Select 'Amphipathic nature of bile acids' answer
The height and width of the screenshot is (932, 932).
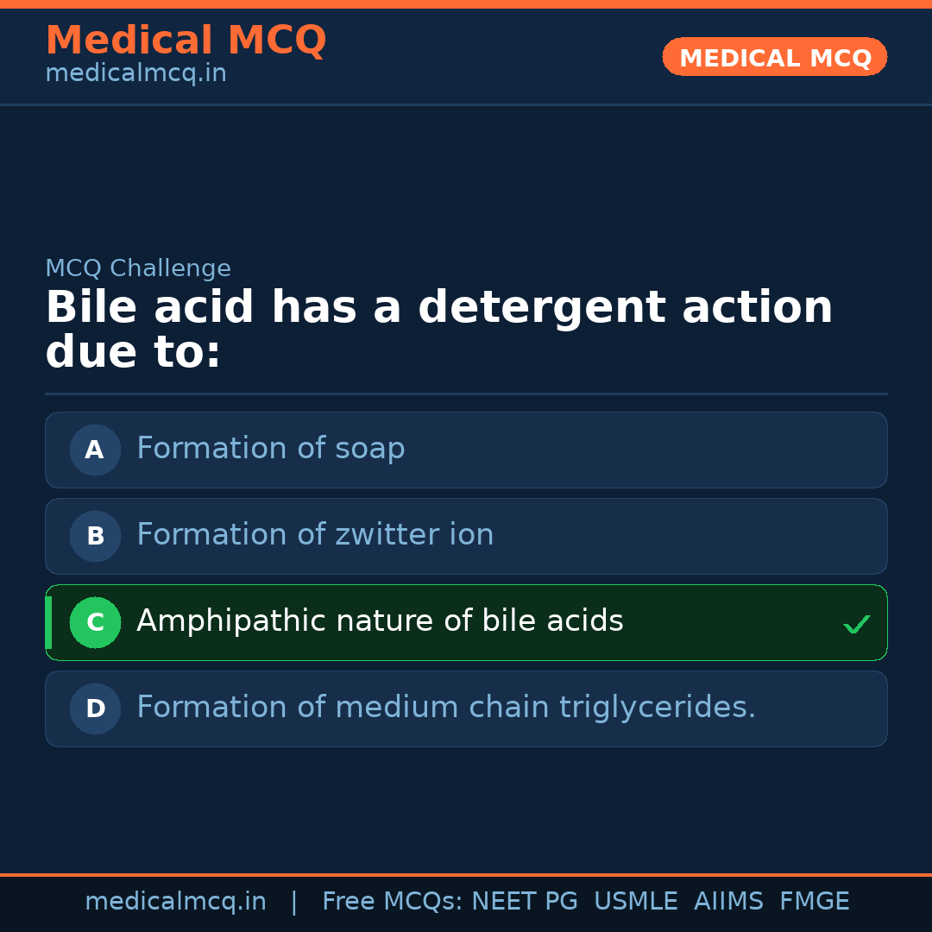380,621
